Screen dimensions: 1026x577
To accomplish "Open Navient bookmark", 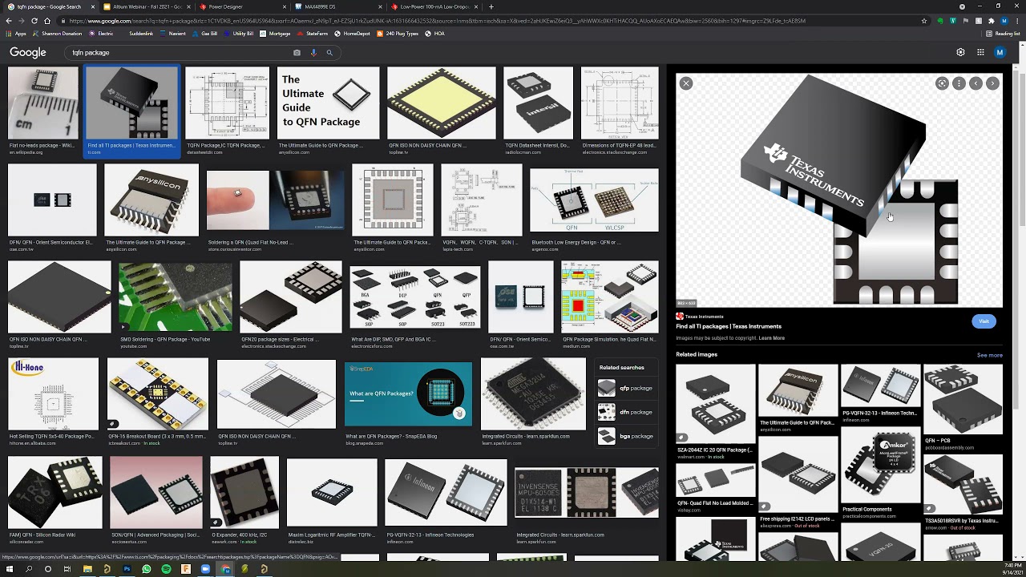I will [173, 34].
